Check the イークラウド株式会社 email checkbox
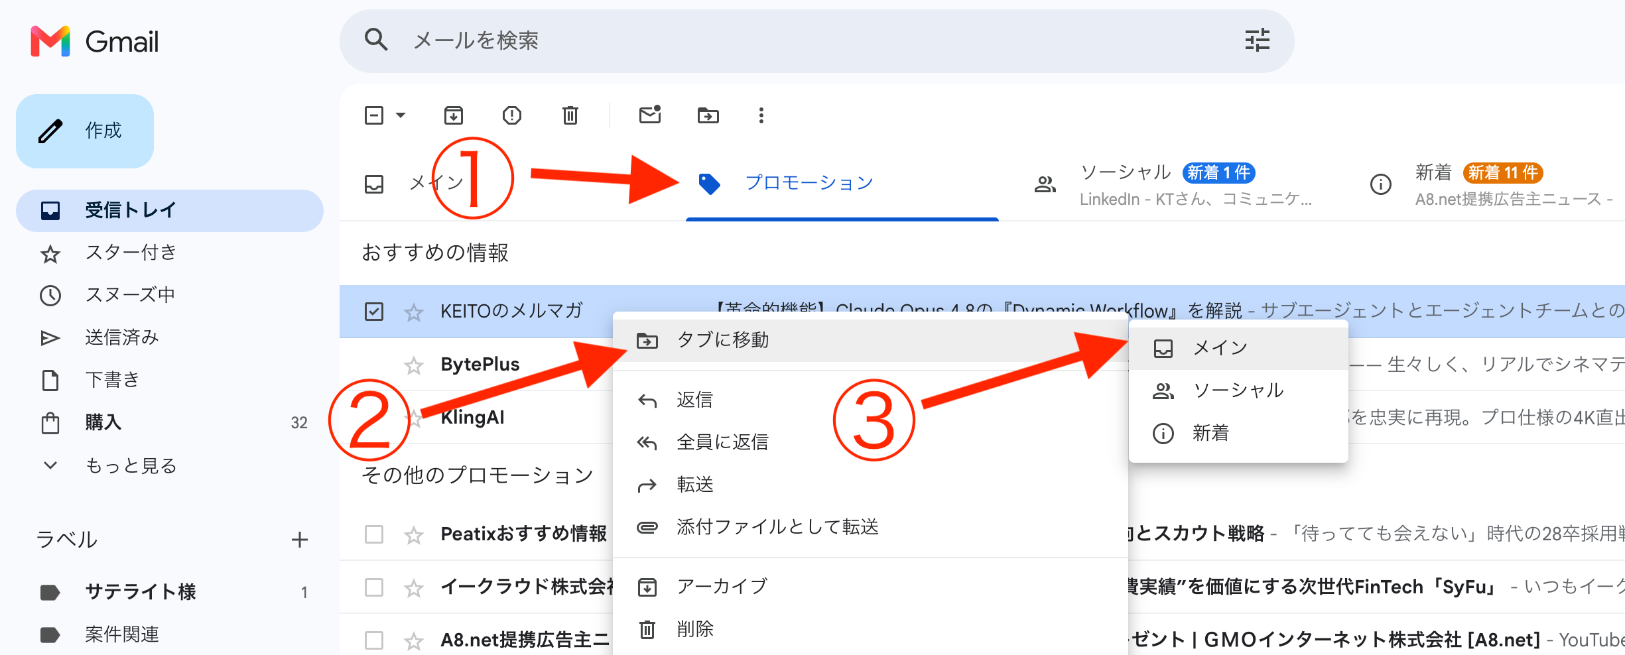1625x655 pixels. pyautogui.click(x=374, y=587)
